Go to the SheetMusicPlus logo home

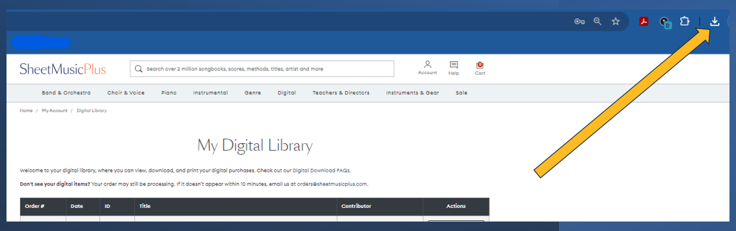63,69
